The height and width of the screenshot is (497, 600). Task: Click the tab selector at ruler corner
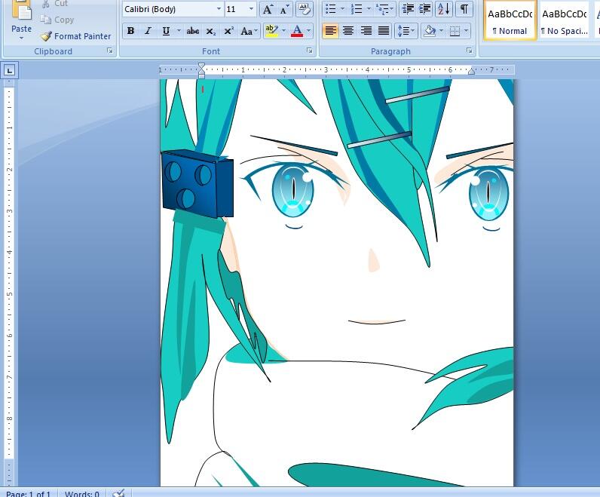10,70
